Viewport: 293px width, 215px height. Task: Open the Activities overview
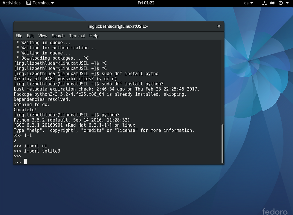click(11, 3)
